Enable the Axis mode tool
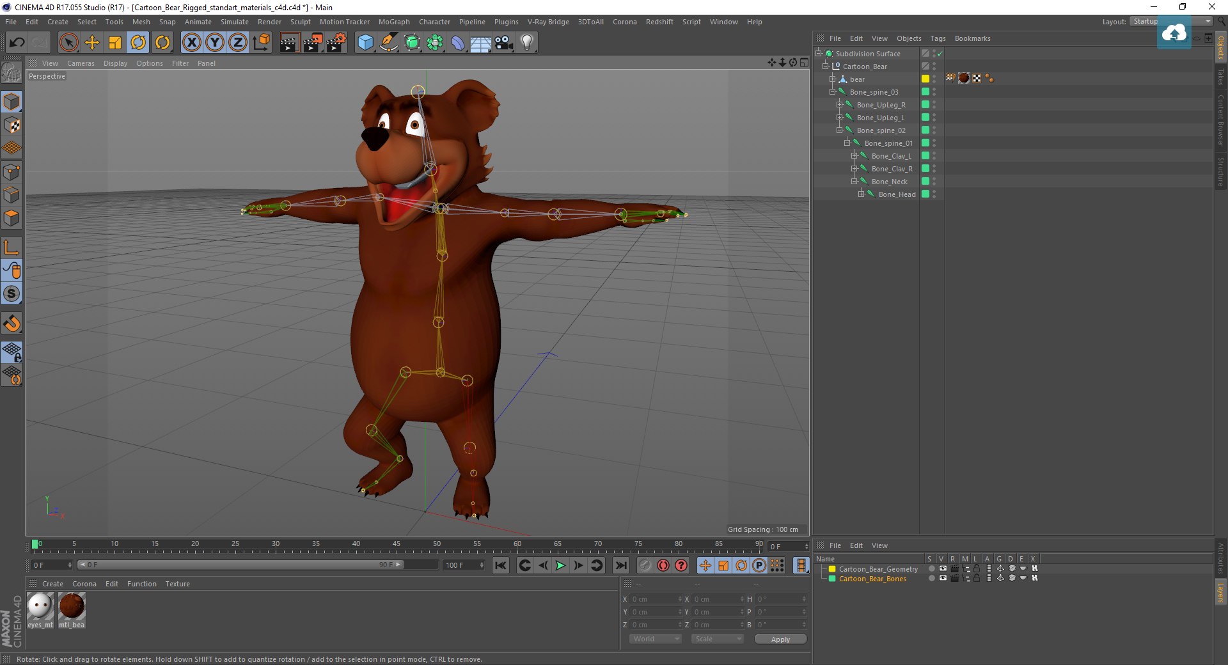This screenshot has width=1228, height=665. [x=12, y=247]
